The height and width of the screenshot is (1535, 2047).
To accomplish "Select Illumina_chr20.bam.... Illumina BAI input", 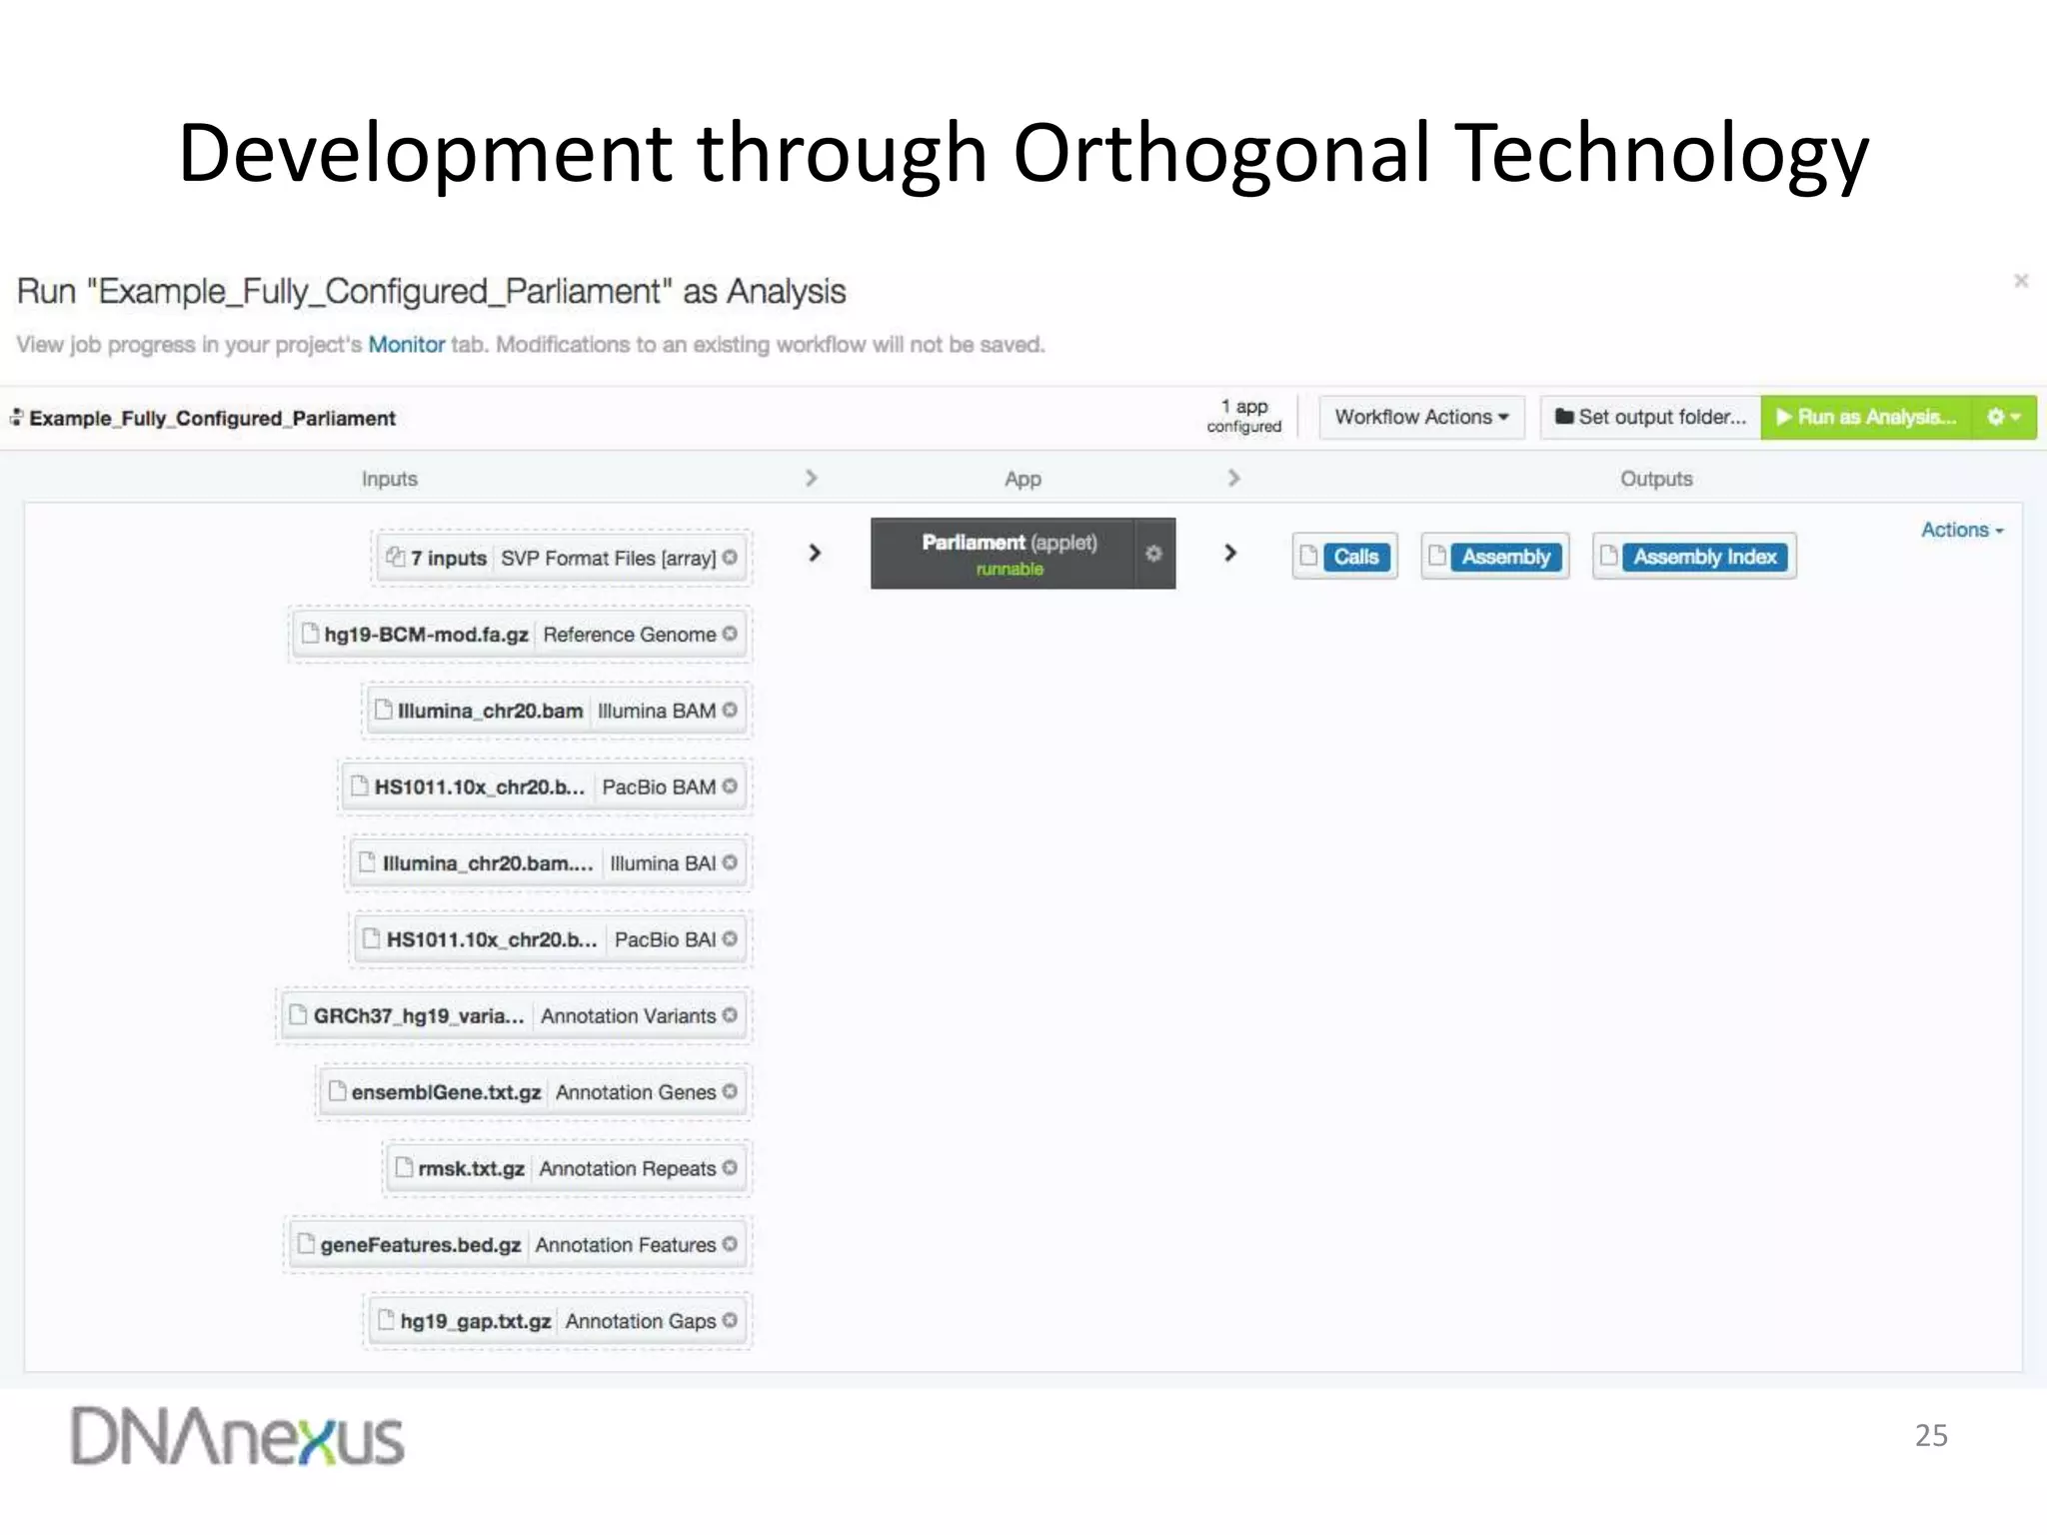I will point(549,862).
